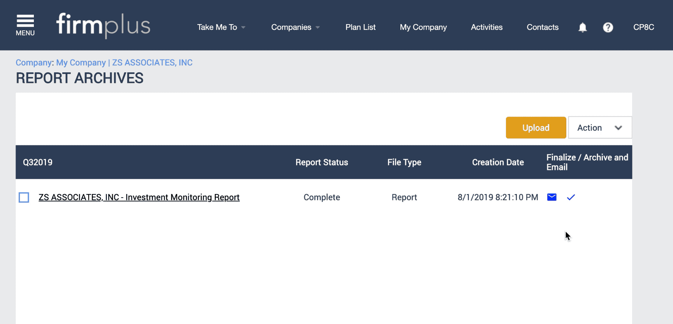
Task: Click the Upload button
Action: (536, 128)
